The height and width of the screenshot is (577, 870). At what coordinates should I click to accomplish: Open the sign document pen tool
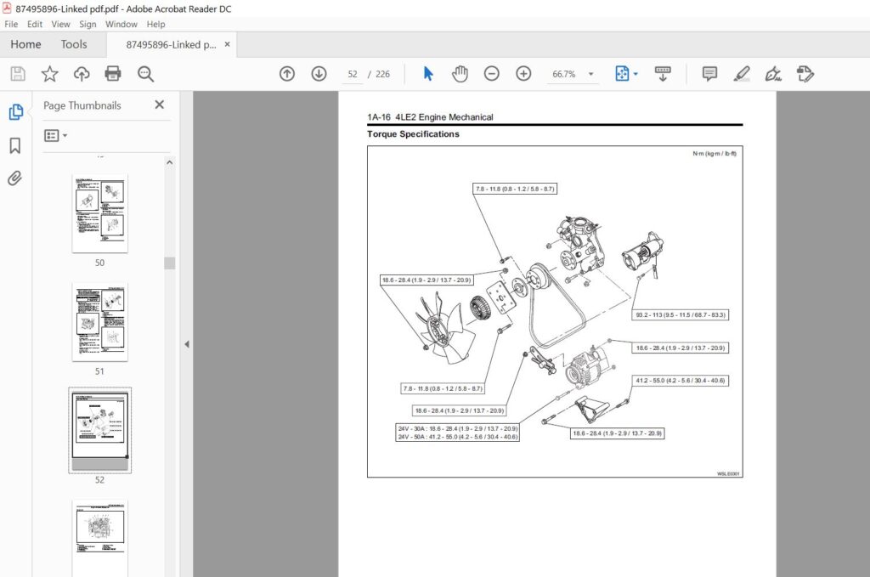pos(773,74)
